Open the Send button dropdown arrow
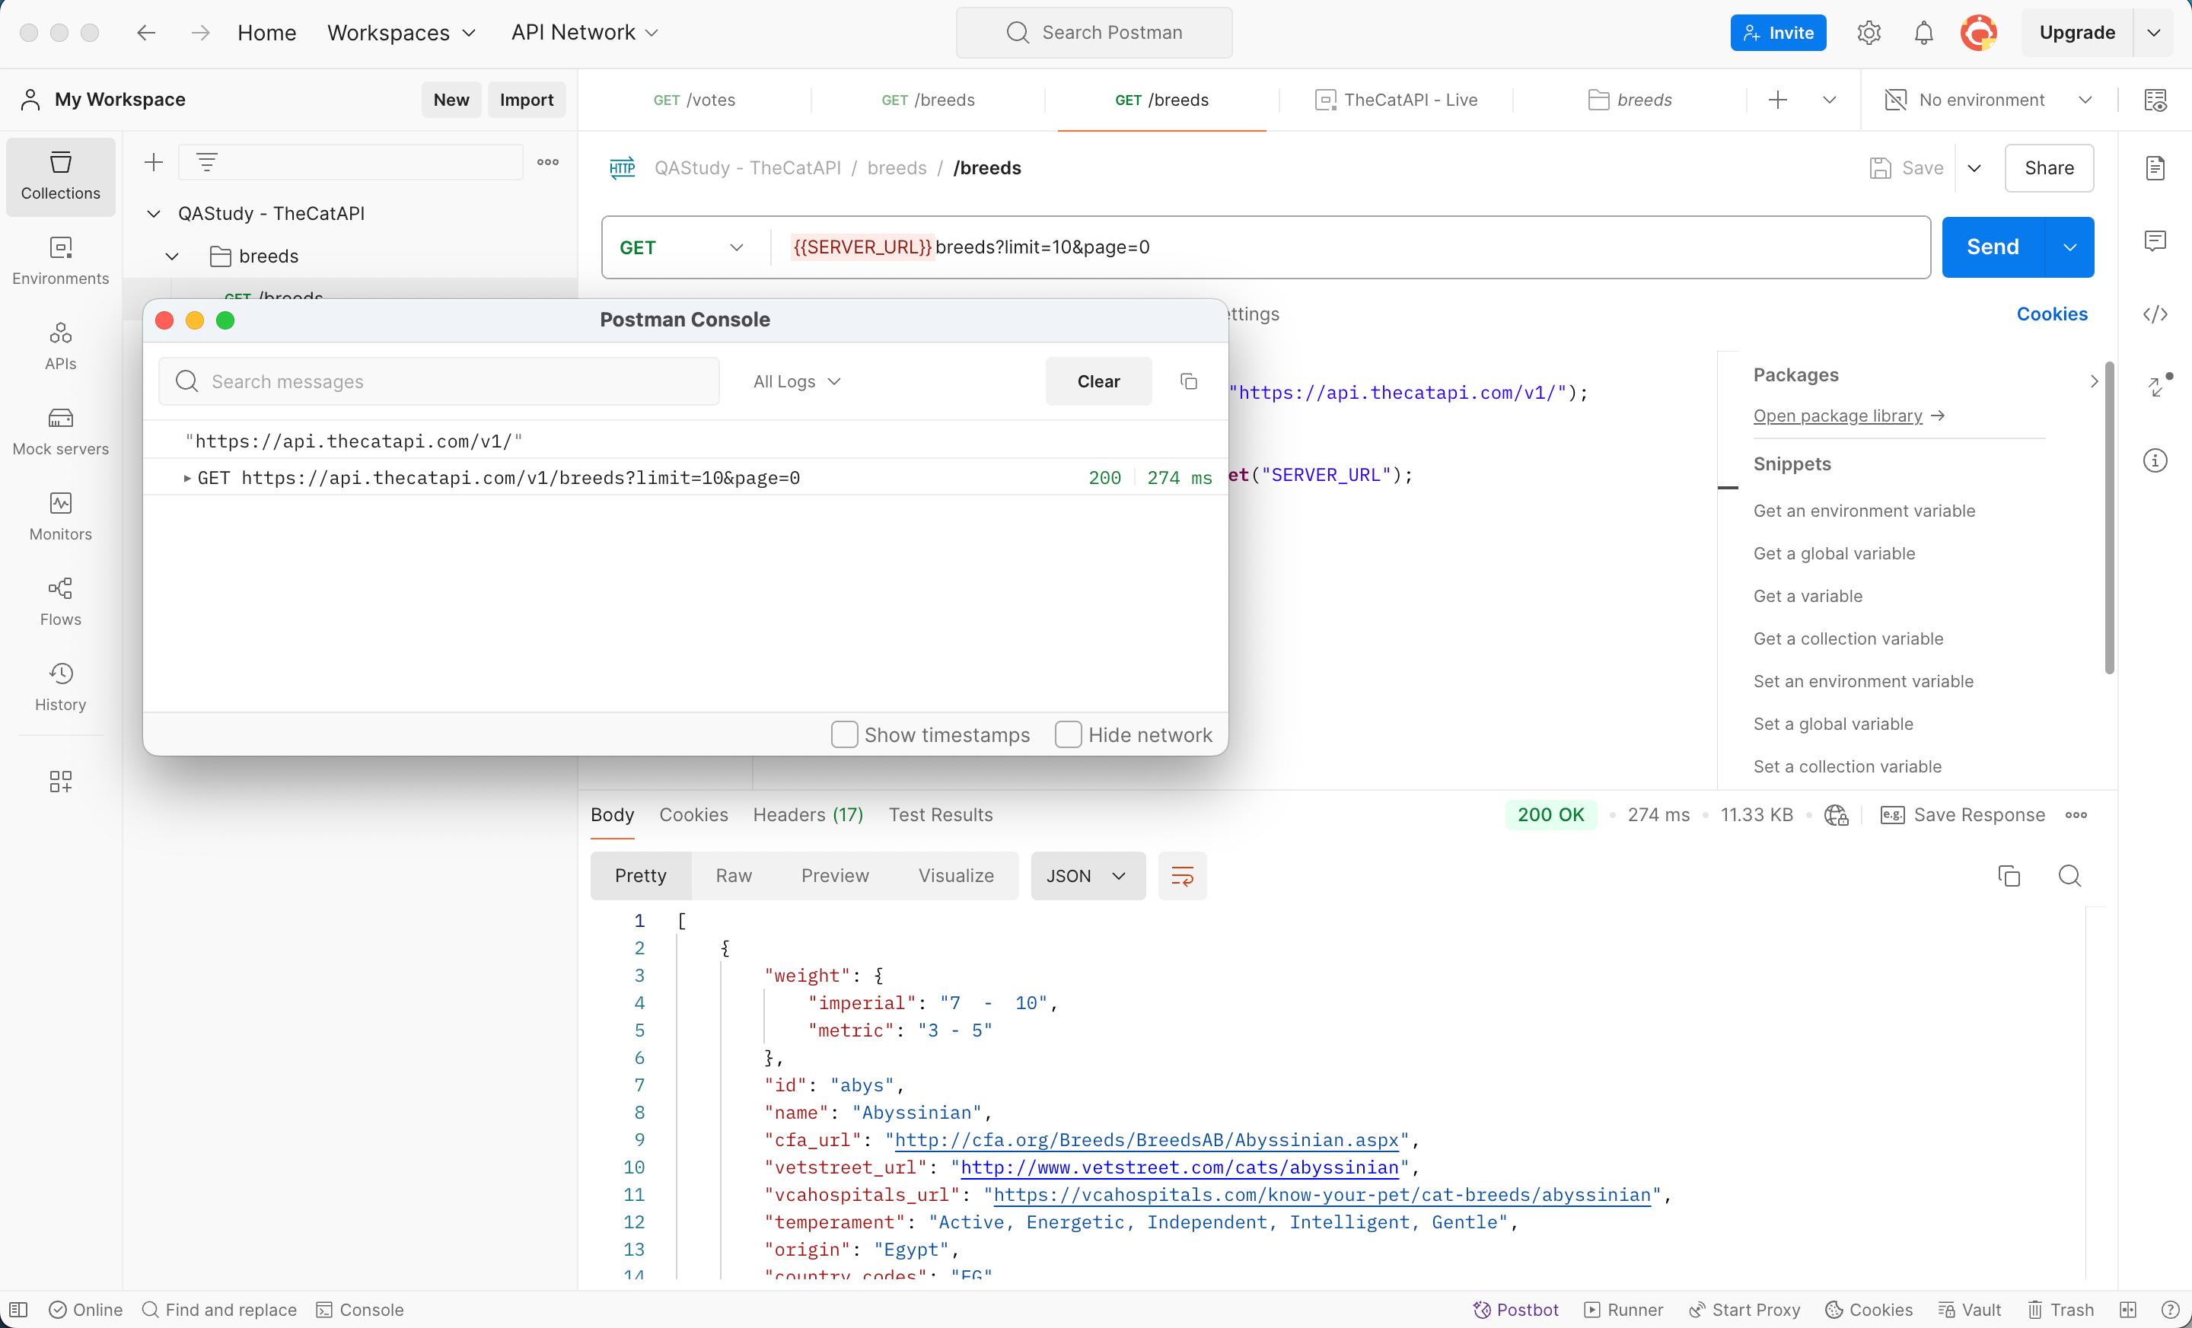This screenshot has width=2192, height=1328. coord(2069,247)
